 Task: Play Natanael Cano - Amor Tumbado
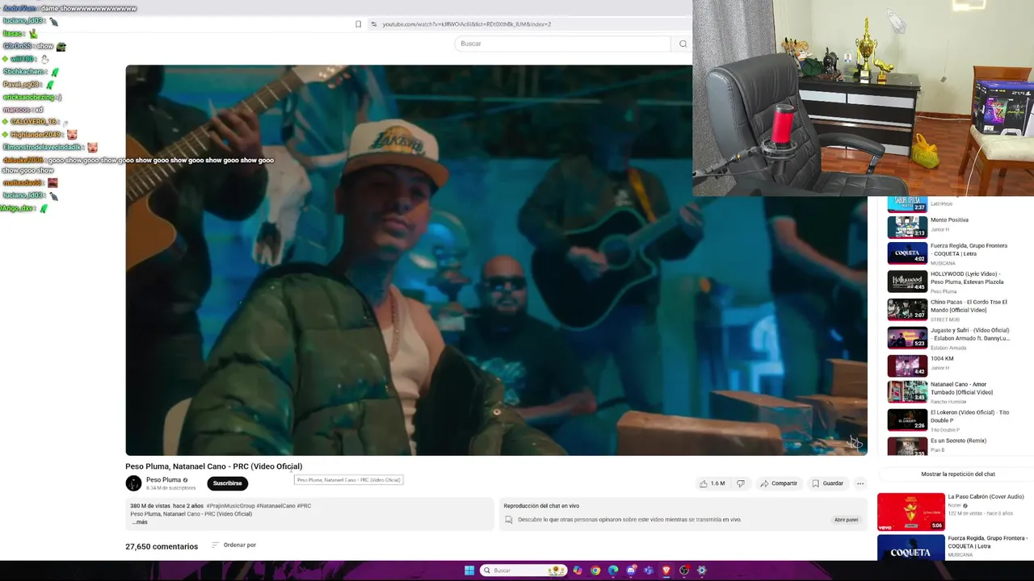tap(961, 388)
